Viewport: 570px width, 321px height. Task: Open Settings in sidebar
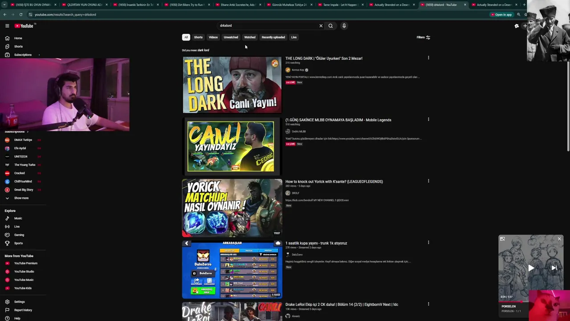point(19,302)
